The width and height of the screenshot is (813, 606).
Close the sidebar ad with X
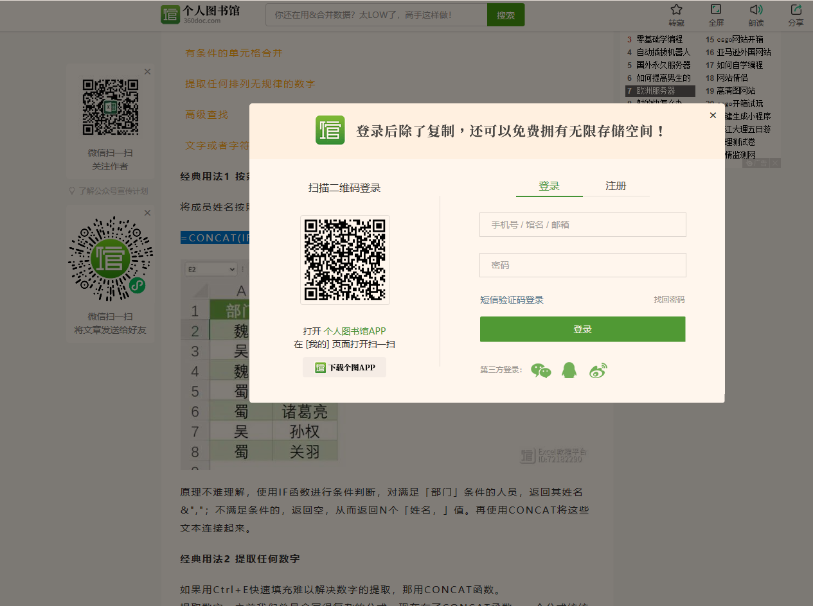click(775, 163)
